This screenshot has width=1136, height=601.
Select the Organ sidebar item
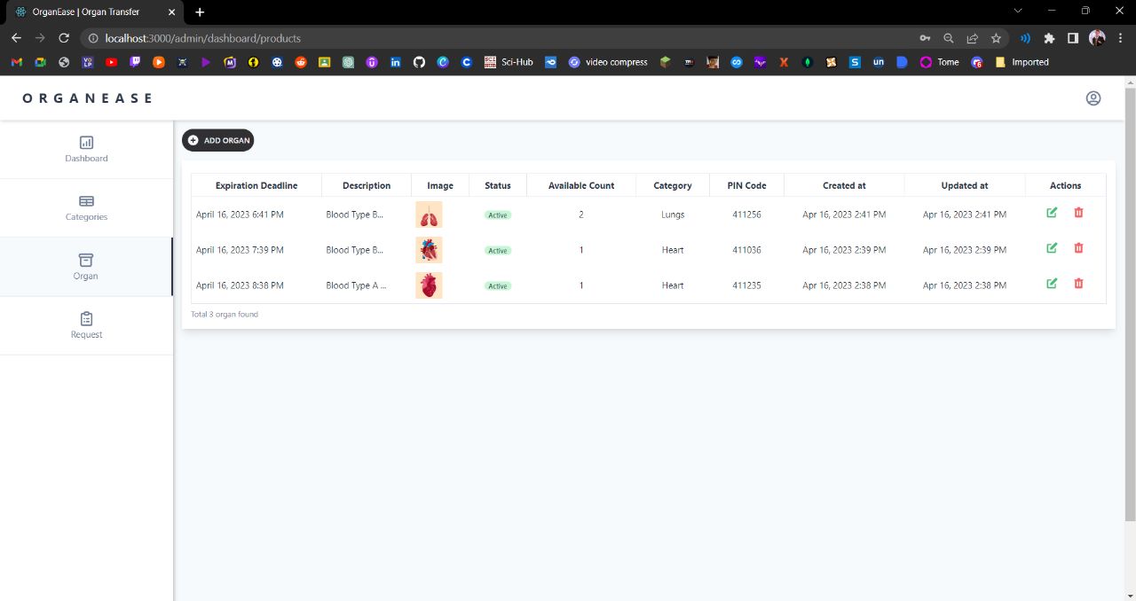86,267
